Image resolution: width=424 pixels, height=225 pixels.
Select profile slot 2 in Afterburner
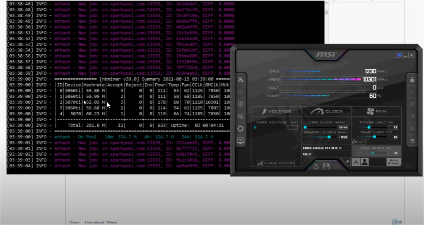point(412,104)
